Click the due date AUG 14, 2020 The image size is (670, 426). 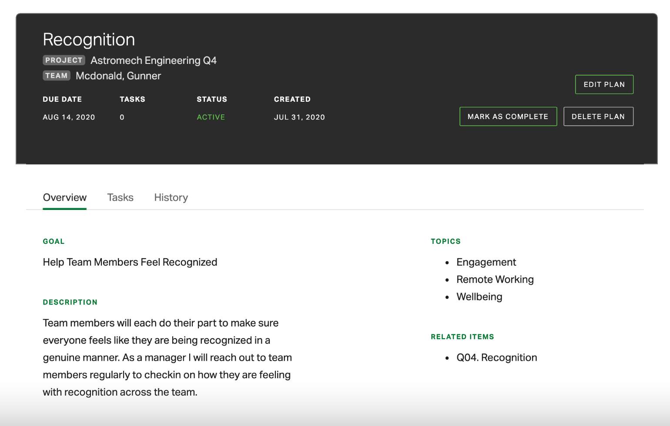69,117
